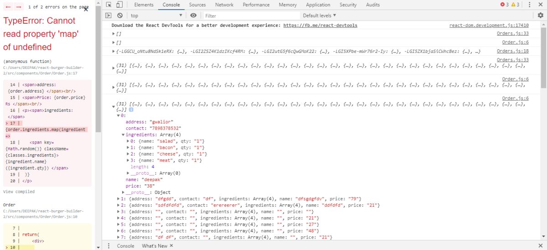The image size is (547, 250).
Task: View the 3 errors count badge
Action: [504, 5]
